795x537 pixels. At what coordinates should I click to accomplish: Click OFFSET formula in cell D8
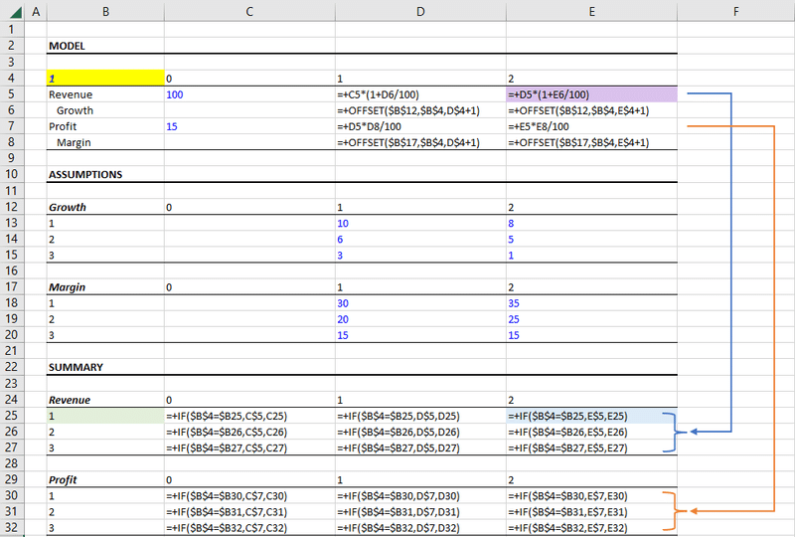point(408,142)
